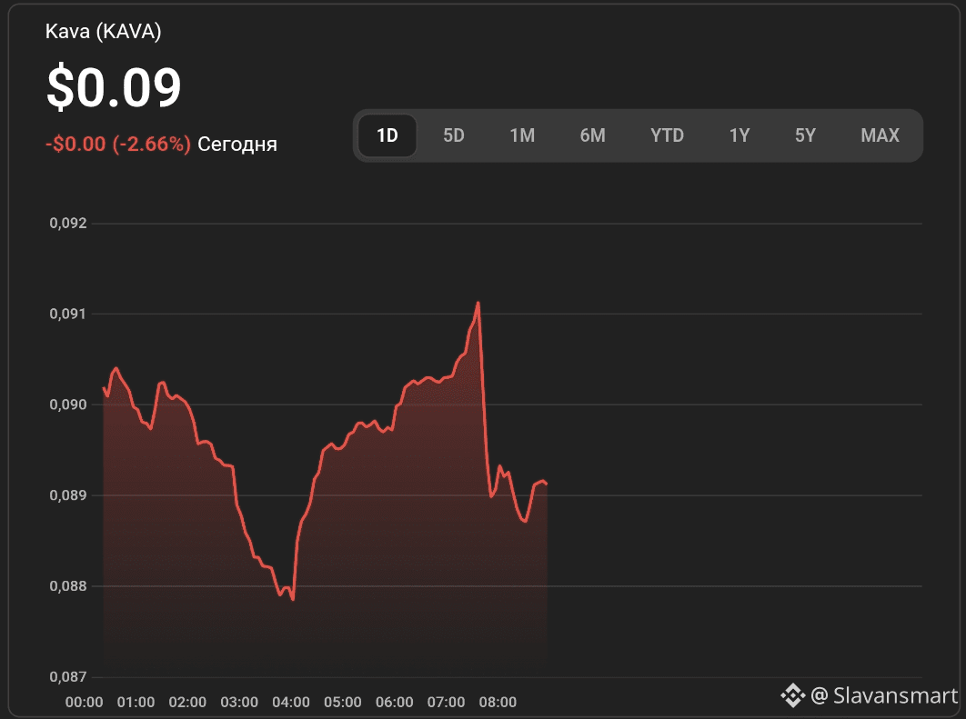Switch chart to 5Y range
The image size is (966, 719).
[805, 135]
